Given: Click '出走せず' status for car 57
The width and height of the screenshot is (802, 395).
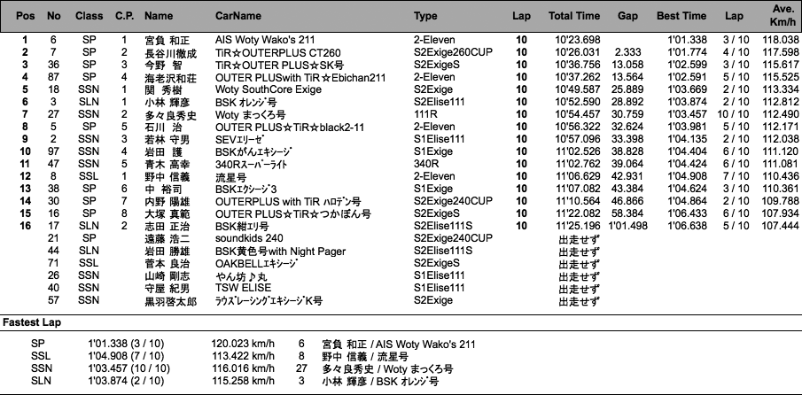Looking at the screenshot, I should point(579,301).
